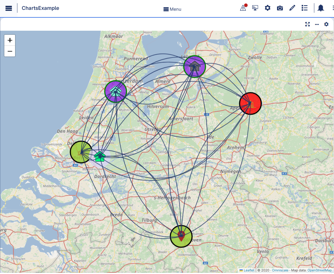Check notifications via the bell icon
This screenshot has height=274, width=334.
tap(321, 8)
